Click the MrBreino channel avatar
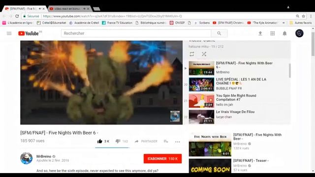 26,158
